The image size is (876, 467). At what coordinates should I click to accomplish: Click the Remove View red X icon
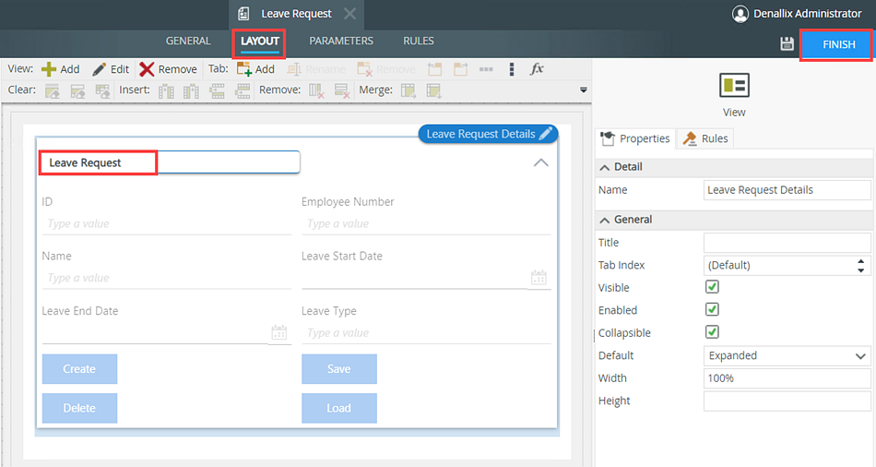[147, 69]
